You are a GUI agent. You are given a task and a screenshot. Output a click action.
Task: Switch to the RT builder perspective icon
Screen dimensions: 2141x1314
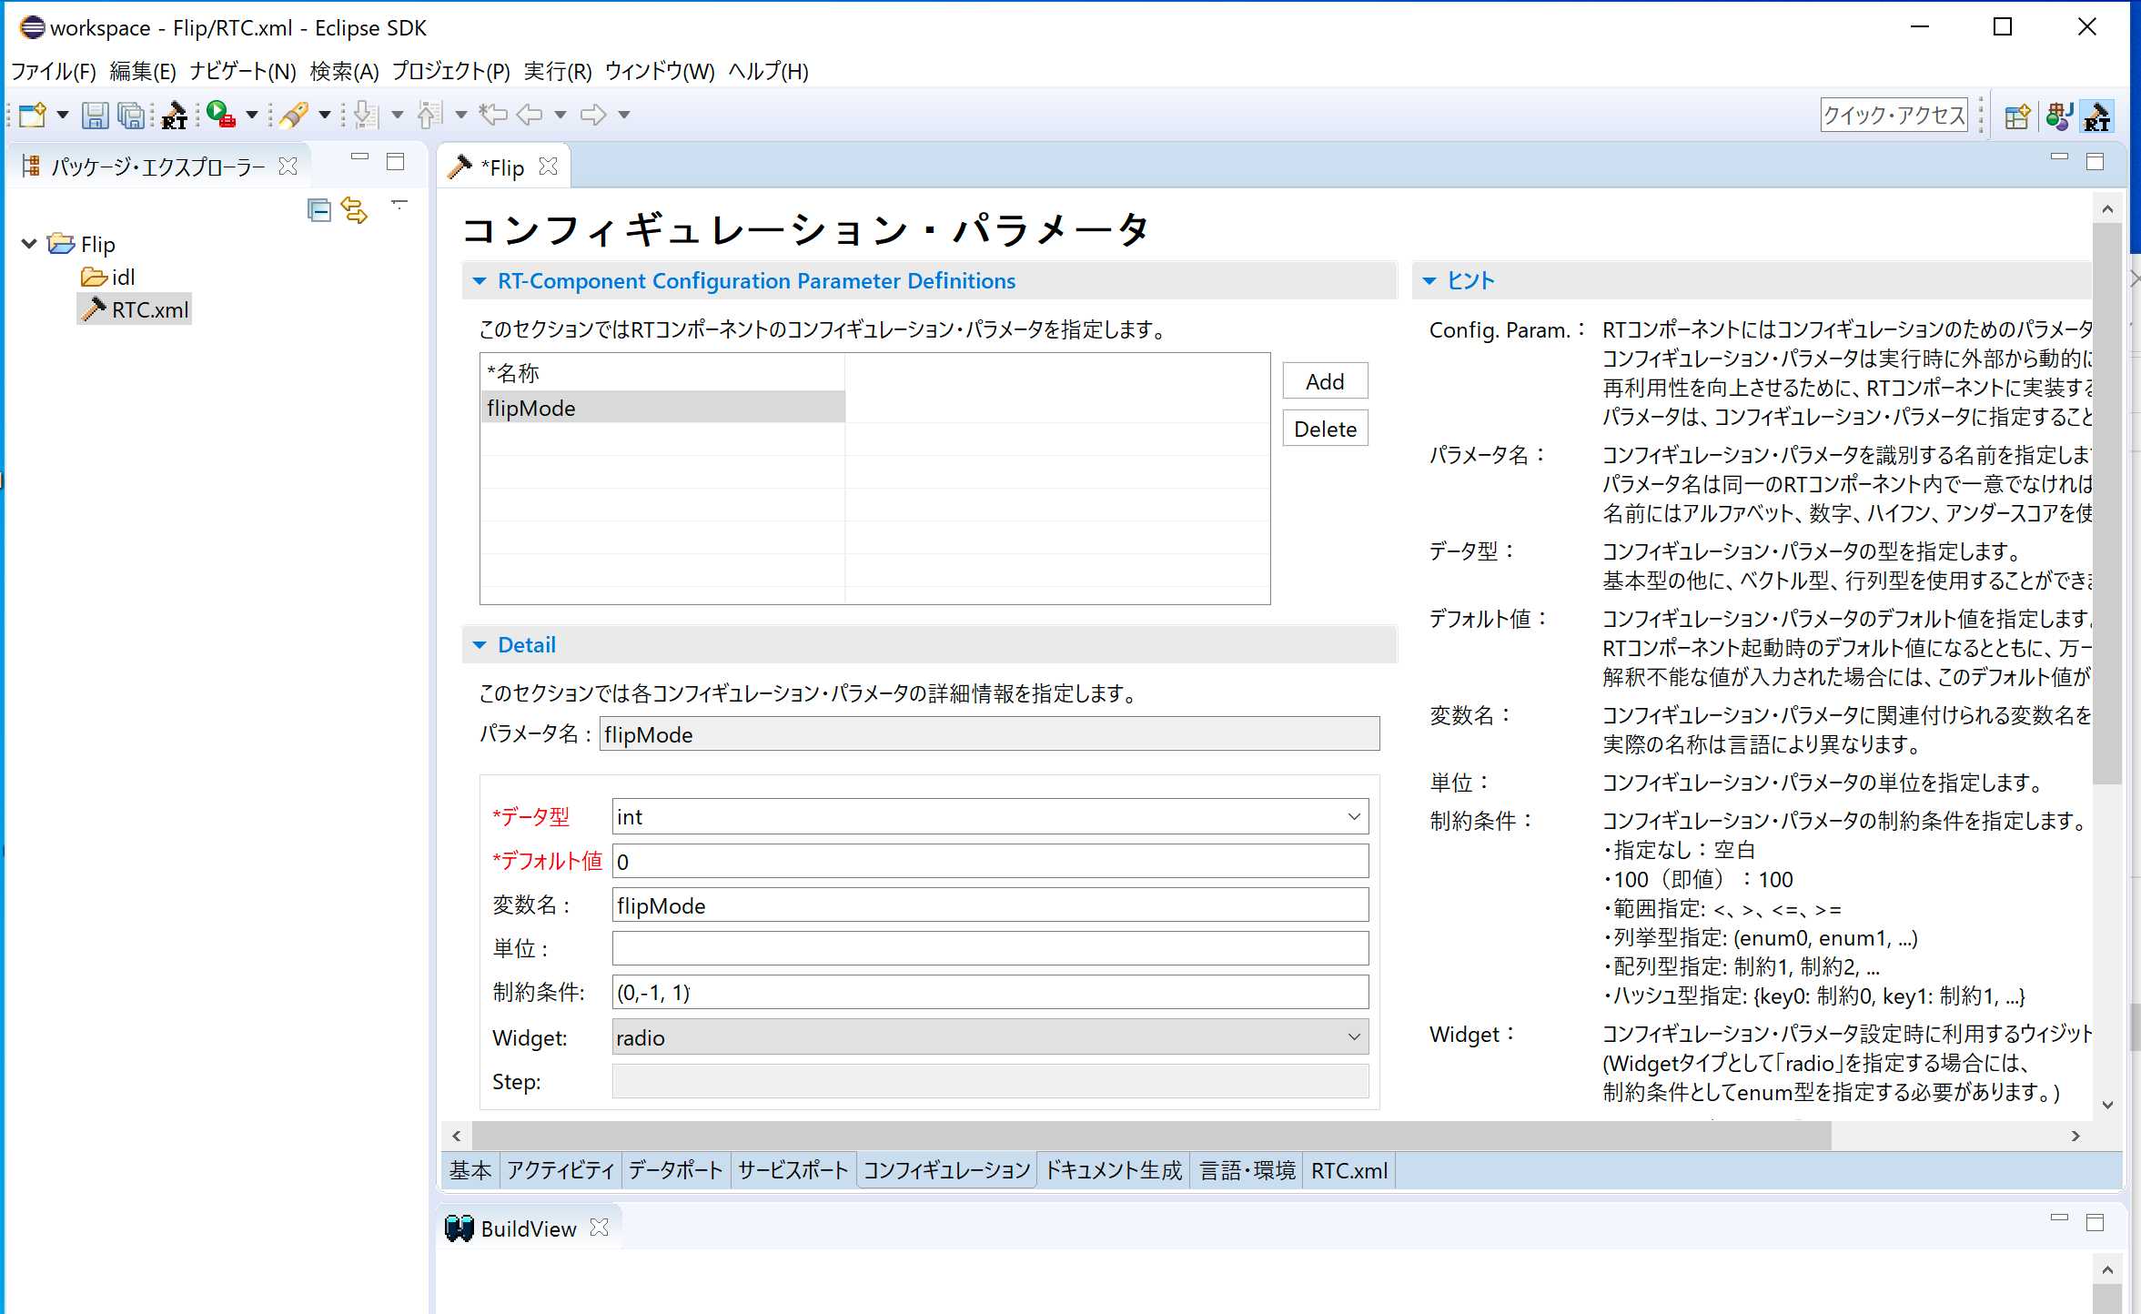pyautogui.click(x=2097, y=116)
